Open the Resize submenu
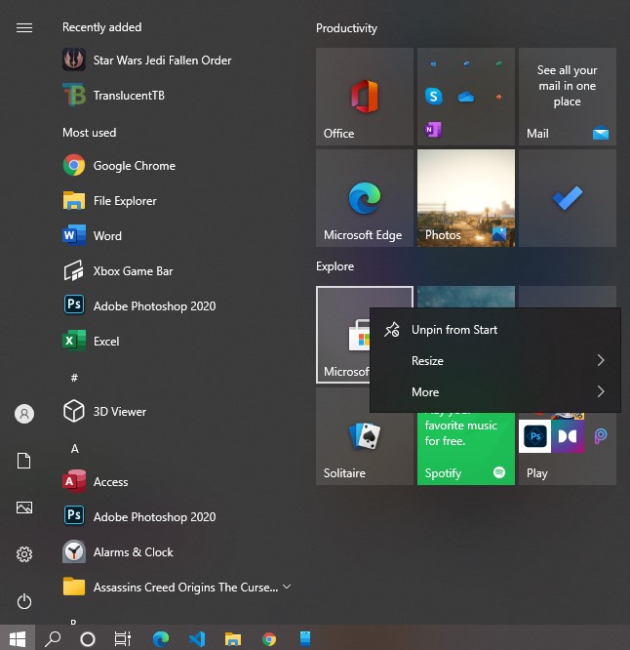Image resolution: width=630 pixels, height=650 pixels. (x=495, y=361)
